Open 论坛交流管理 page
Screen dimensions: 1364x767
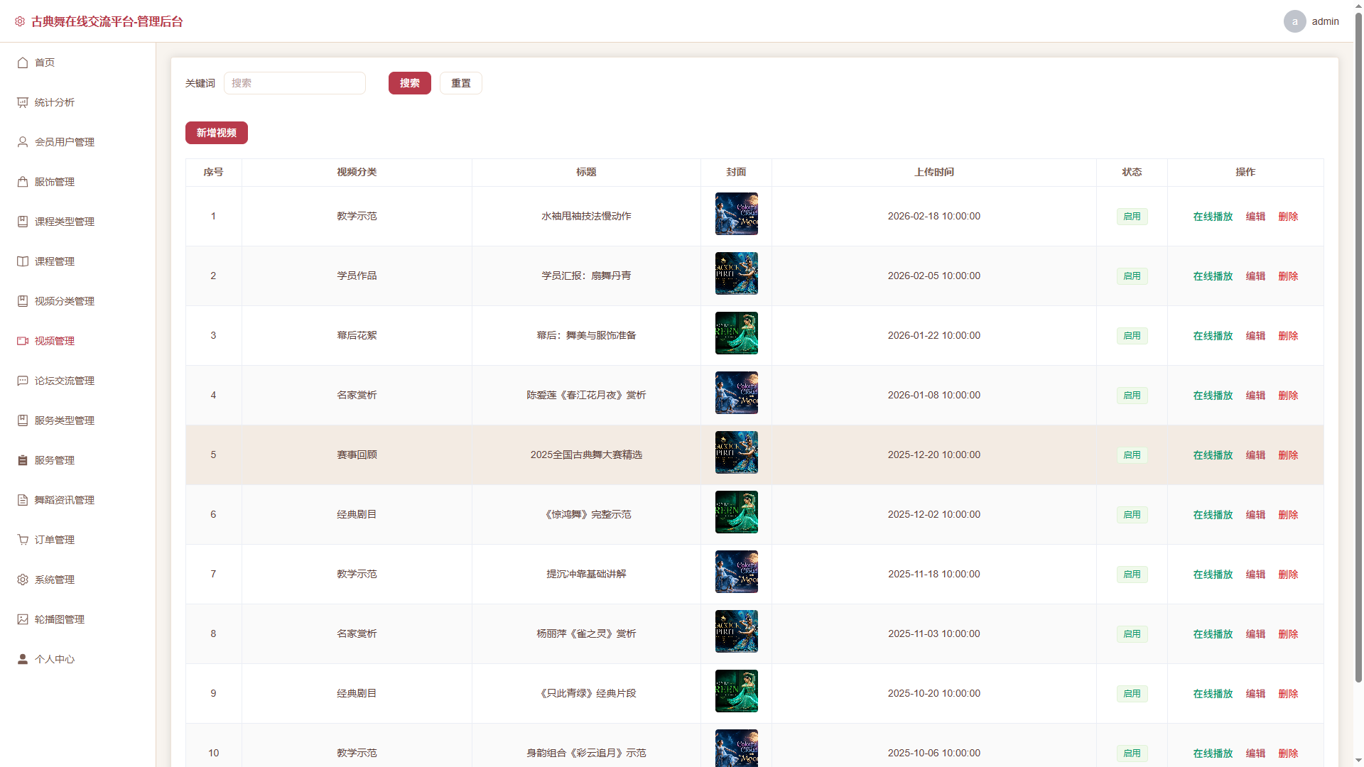[x=78, y=381]
